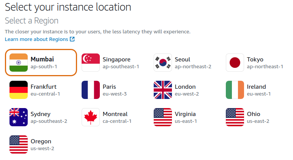Click the French flag icon for Paris
Image resolution: width=293 pixels, height=160 pixels.
coord(91,90)
